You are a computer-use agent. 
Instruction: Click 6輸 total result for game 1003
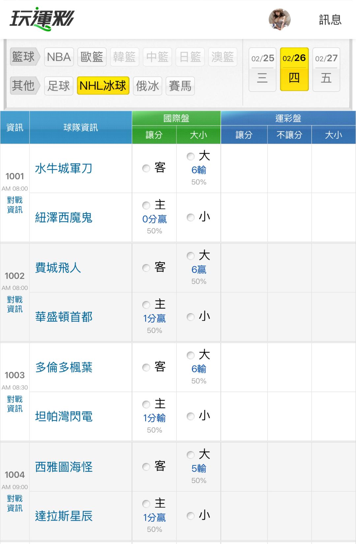coord(199,369)
